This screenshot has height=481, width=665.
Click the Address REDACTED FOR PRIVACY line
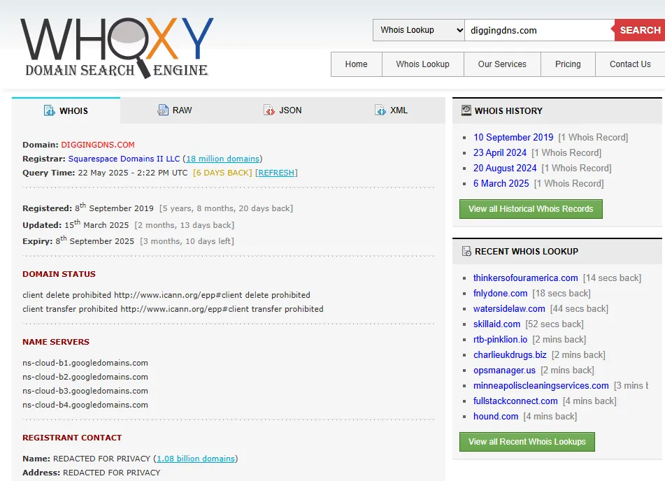(91, 473)
